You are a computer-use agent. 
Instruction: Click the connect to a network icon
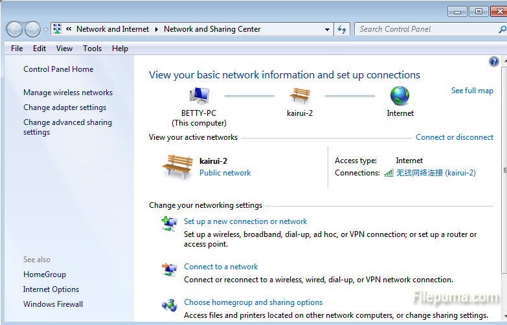tap(169, 269)
